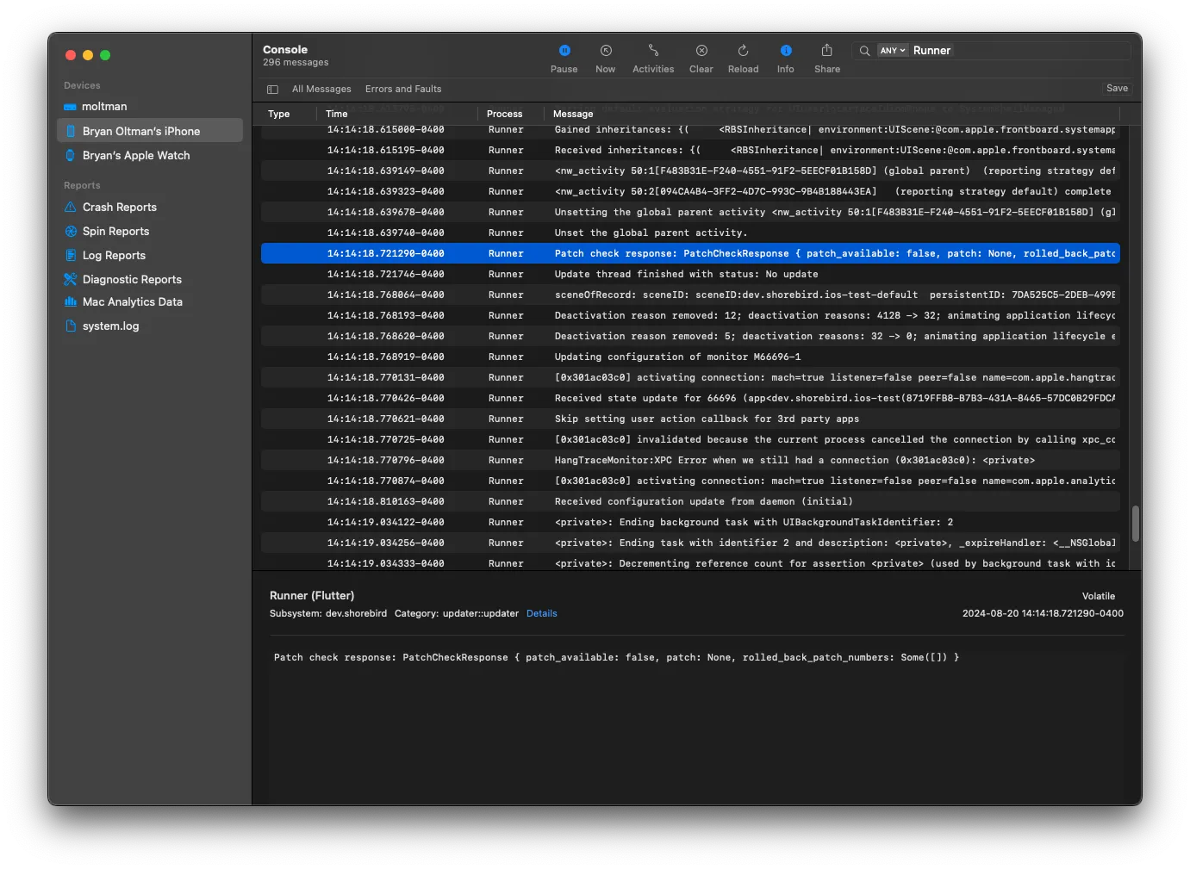1190x869 pixels.
Task: Select the 'Update thread finished with status' row
Action: point(690,274)
